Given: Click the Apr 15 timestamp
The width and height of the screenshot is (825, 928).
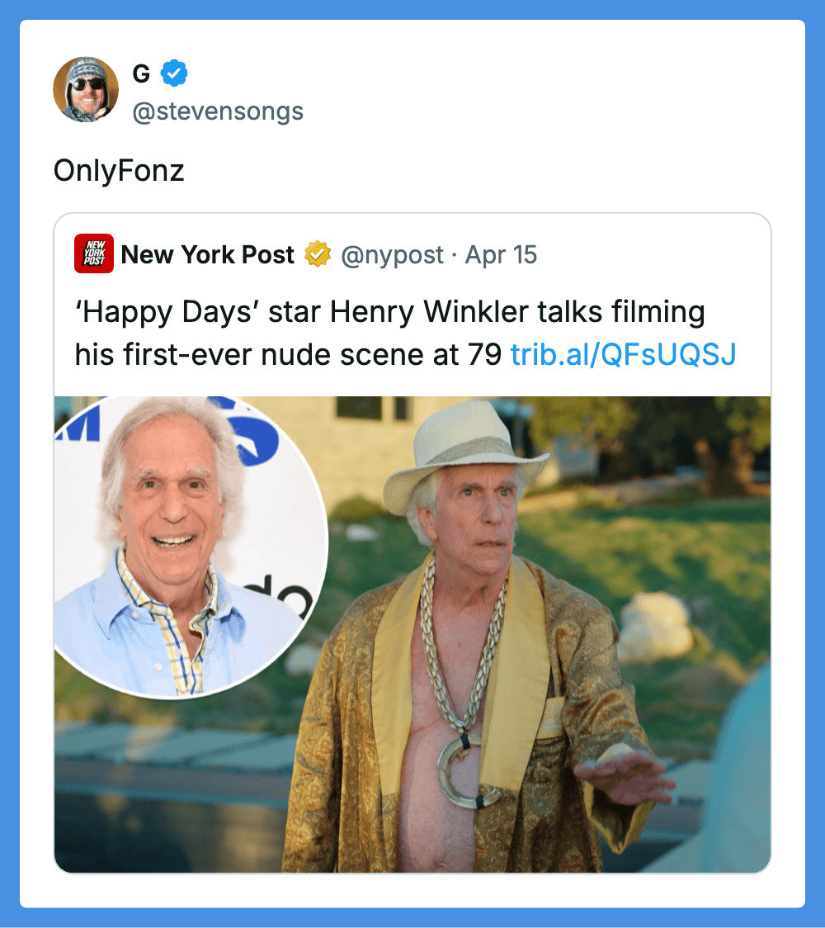Looking at the screenshot, I should [502, 255].
